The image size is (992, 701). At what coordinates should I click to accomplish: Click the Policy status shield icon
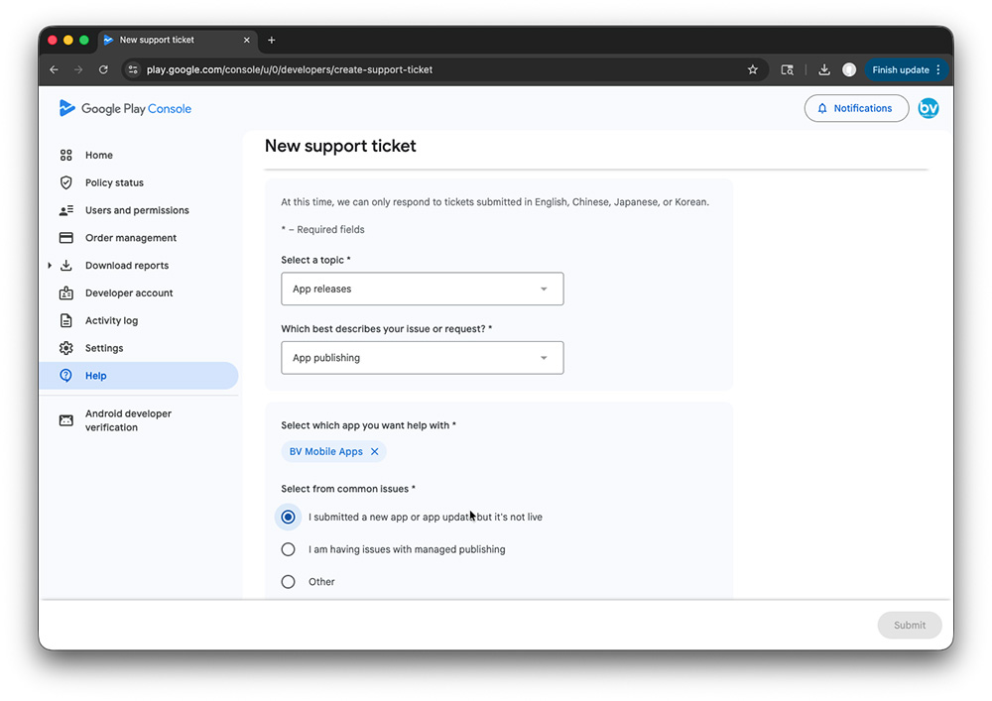point(65,182)
